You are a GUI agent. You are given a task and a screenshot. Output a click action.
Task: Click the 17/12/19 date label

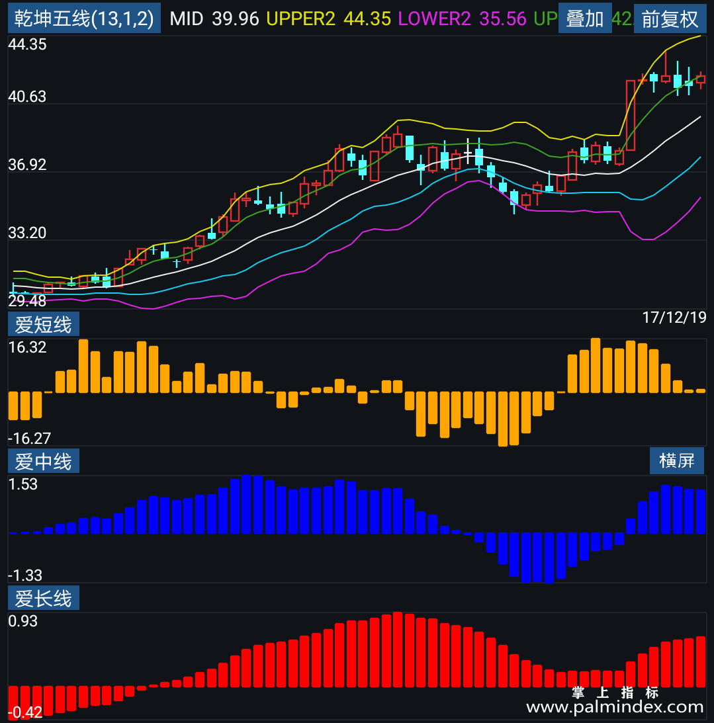click(674, 318)
